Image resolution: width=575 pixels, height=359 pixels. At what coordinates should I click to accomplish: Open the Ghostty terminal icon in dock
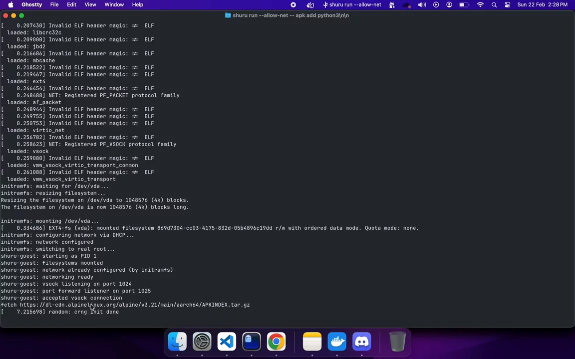[252, 342]
